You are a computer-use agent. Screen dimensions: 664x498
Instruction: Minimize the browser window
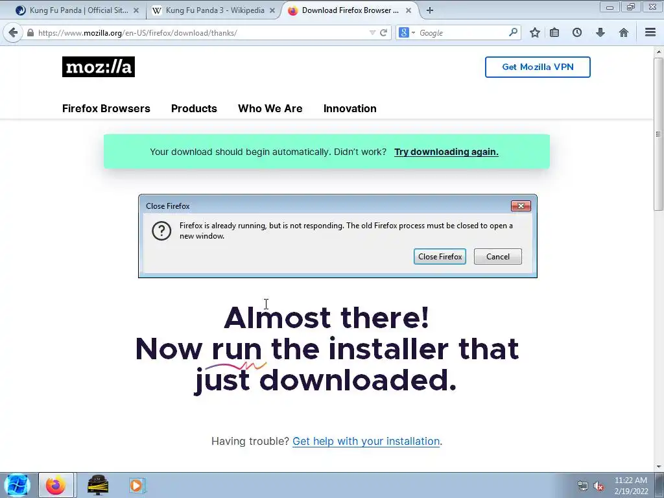point(610,7)
